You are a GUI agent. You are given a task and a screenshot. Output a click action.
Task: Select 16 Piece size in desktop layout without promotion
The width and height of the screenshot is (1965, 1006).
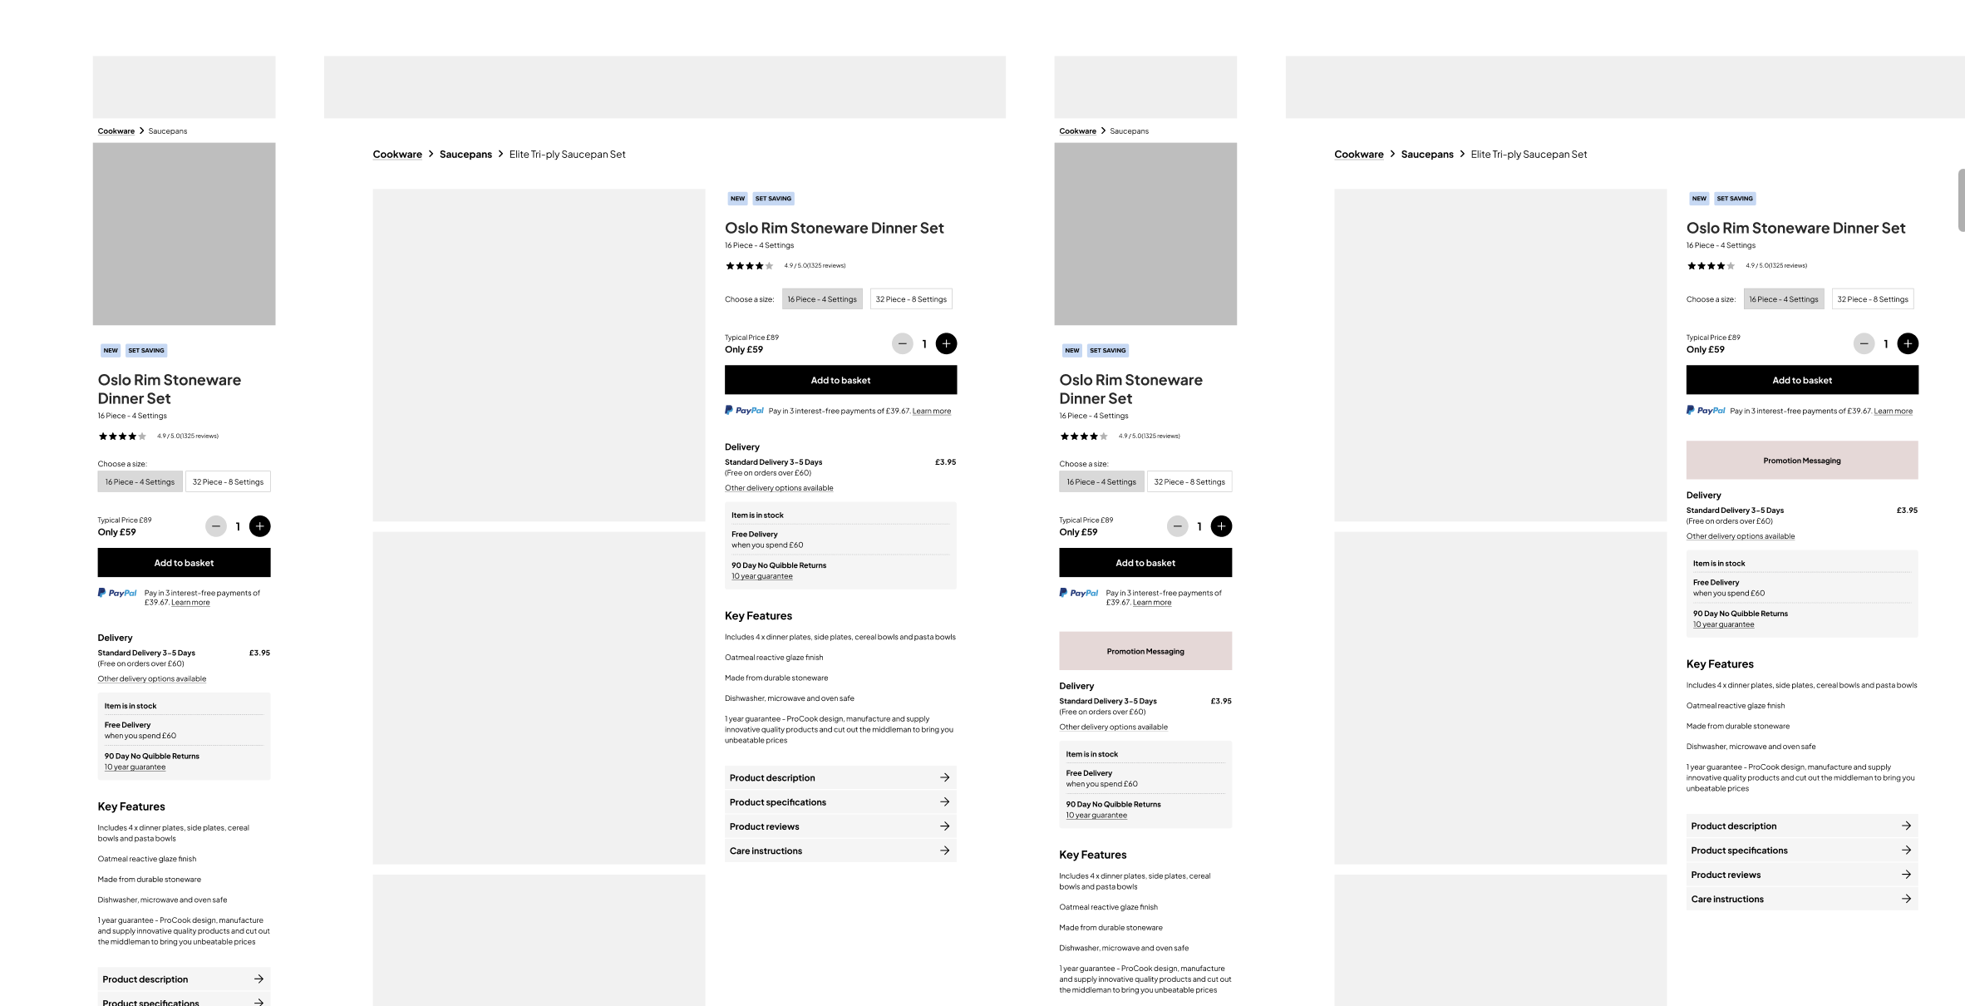coord(822,299)
